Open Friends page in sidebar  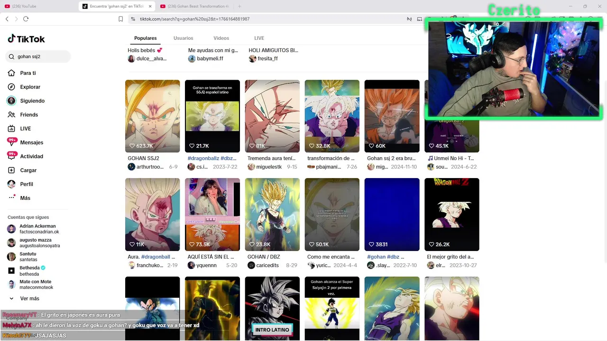point(29,115)
